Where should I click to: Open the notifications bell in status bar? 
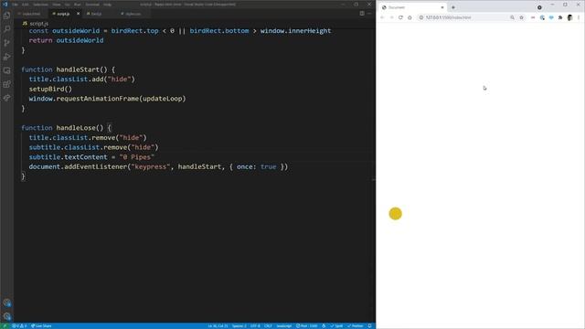tap(369, 325)
